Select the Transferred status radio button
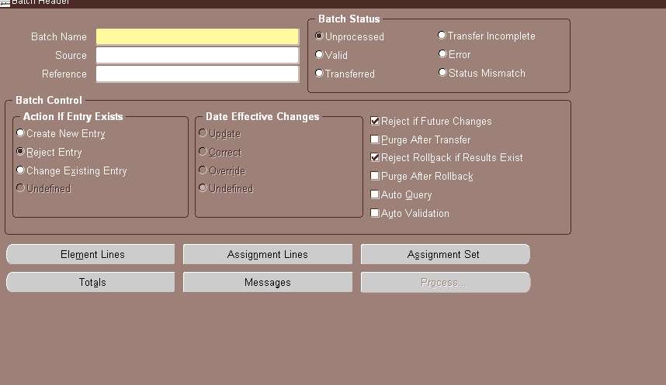This screenshot has width=666, height=385. coord(319,74)
